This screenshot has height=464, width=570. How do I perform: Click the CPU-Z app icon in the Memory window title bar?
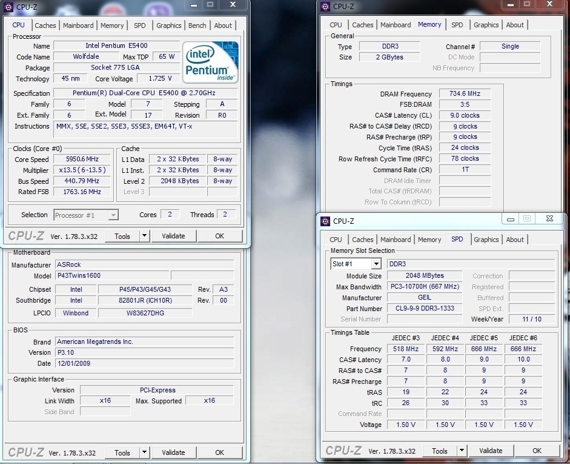click(x=325, y=6)
